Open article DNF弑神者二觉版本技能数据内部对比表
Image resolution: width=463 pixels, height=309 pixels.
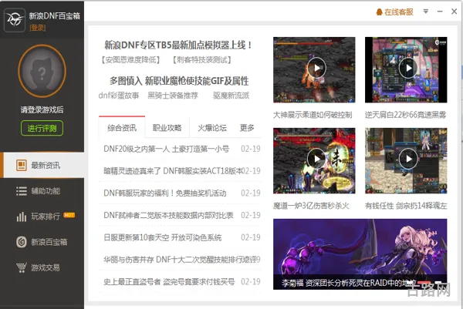(x=168, y=215)
